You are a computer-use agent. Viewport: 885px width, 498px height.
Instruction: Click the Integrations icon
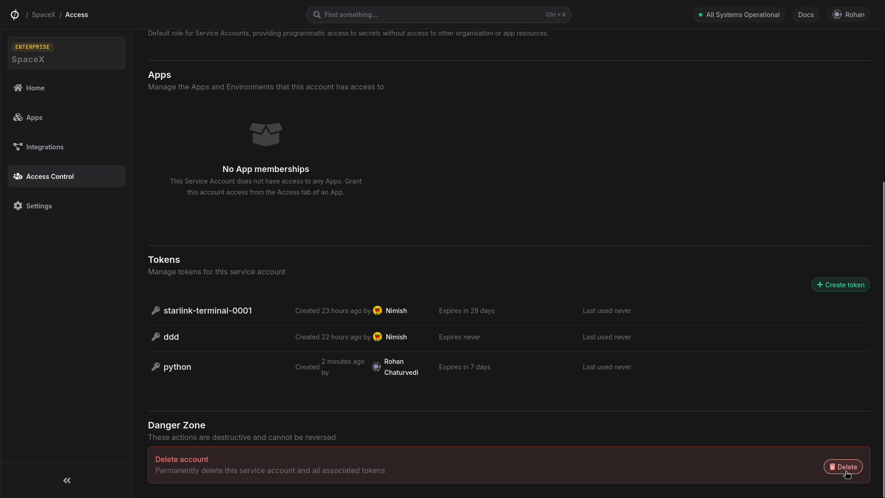click(x=18, y=147)
